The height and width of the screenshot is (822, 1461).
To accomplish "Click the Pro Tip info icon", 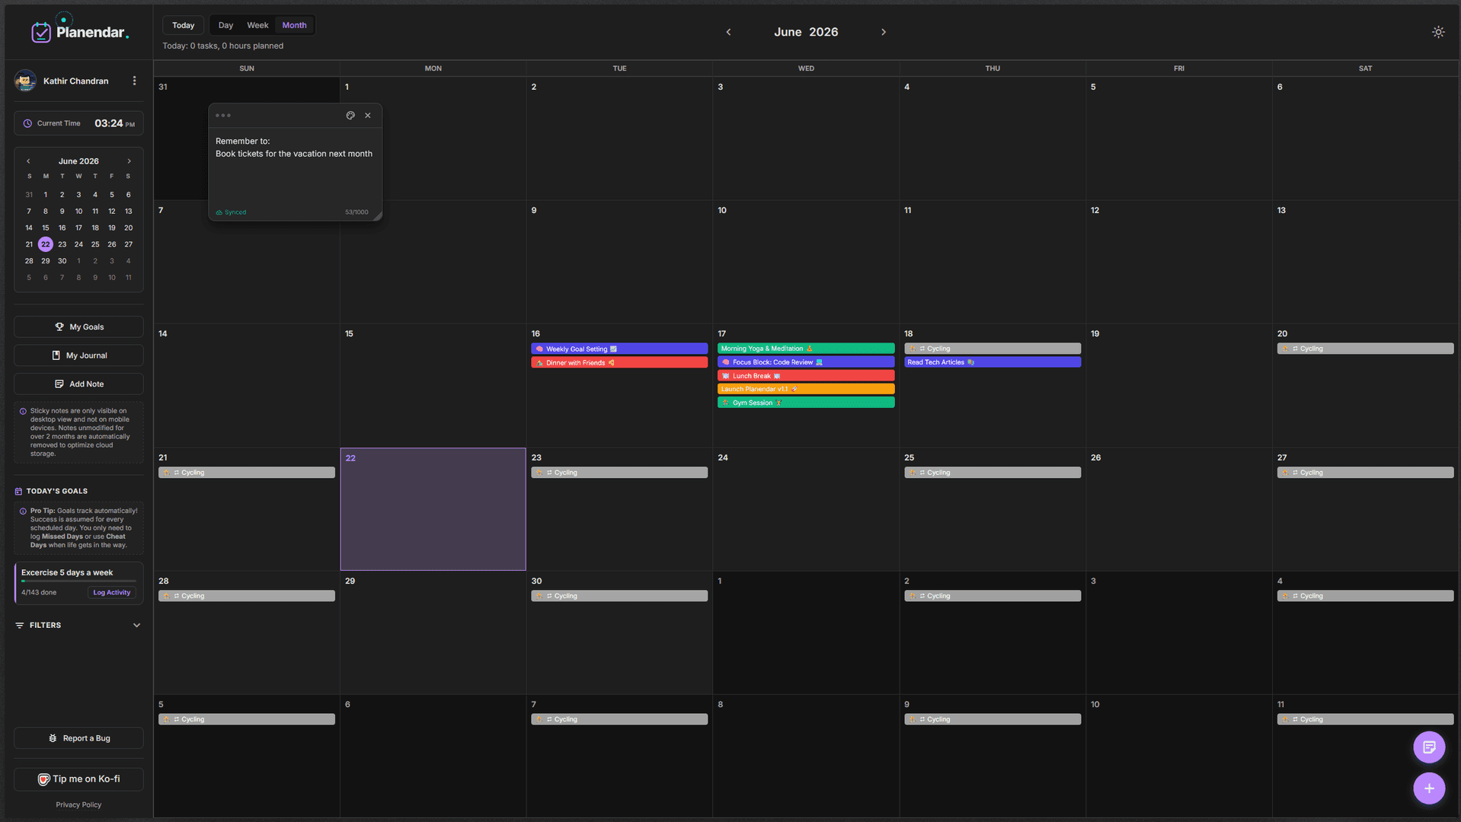I will 23,511.
